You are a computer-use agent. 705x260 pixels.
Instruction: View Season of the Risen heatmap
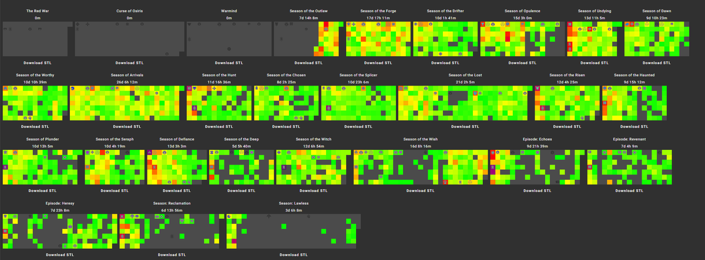point(568,102)
